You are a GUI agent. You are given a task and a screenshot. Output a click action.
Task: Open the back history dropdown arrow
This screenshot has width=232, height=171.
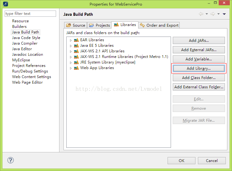point(207,14)
